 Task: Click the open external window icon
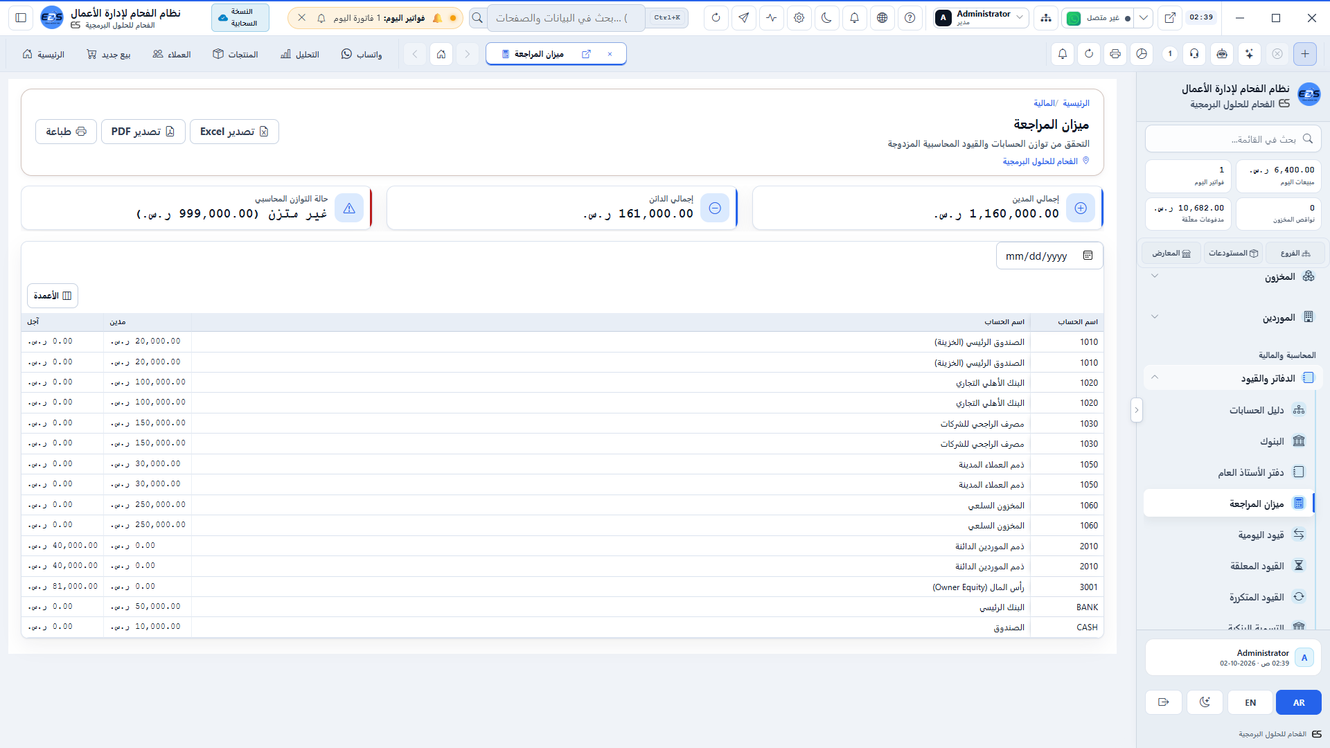1170,18
